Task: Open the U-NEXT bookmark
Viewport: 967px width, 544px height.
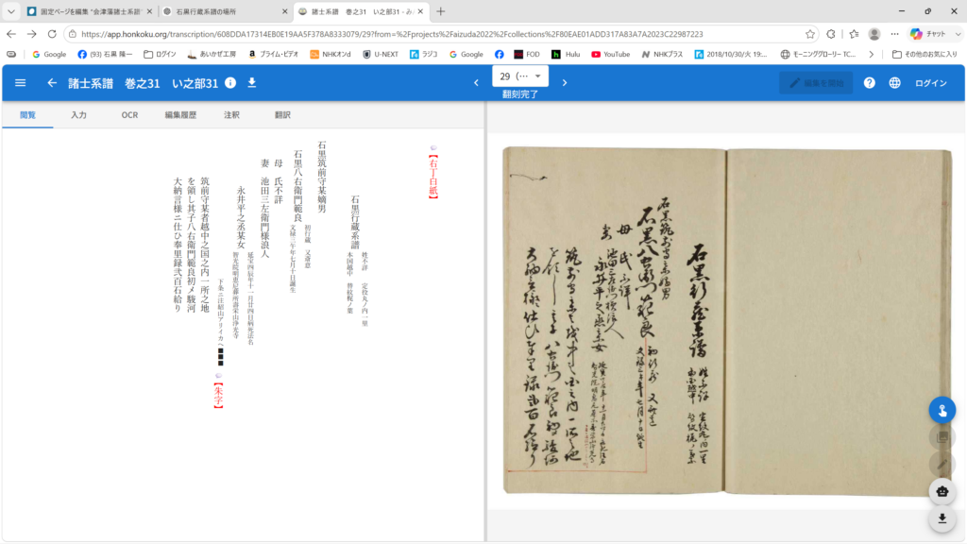Action: [x=381, y=54]
